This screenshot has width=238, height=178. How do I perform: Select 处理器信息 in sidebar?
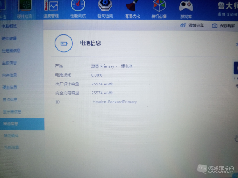pyautogui.click(x=11, y=51)
